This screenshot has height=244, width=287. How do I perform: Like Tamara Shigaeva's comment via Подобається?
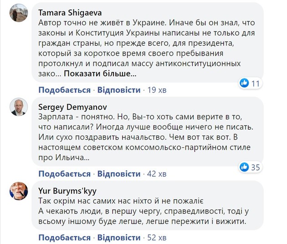point(64,90)
